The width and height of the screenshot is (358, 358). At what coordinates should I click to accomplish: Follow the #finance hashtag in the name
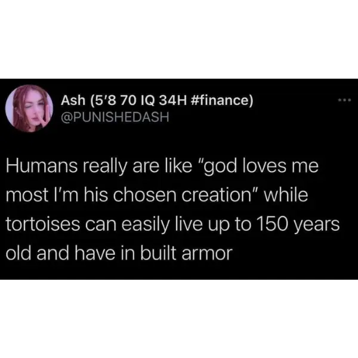tap(221, 100)
